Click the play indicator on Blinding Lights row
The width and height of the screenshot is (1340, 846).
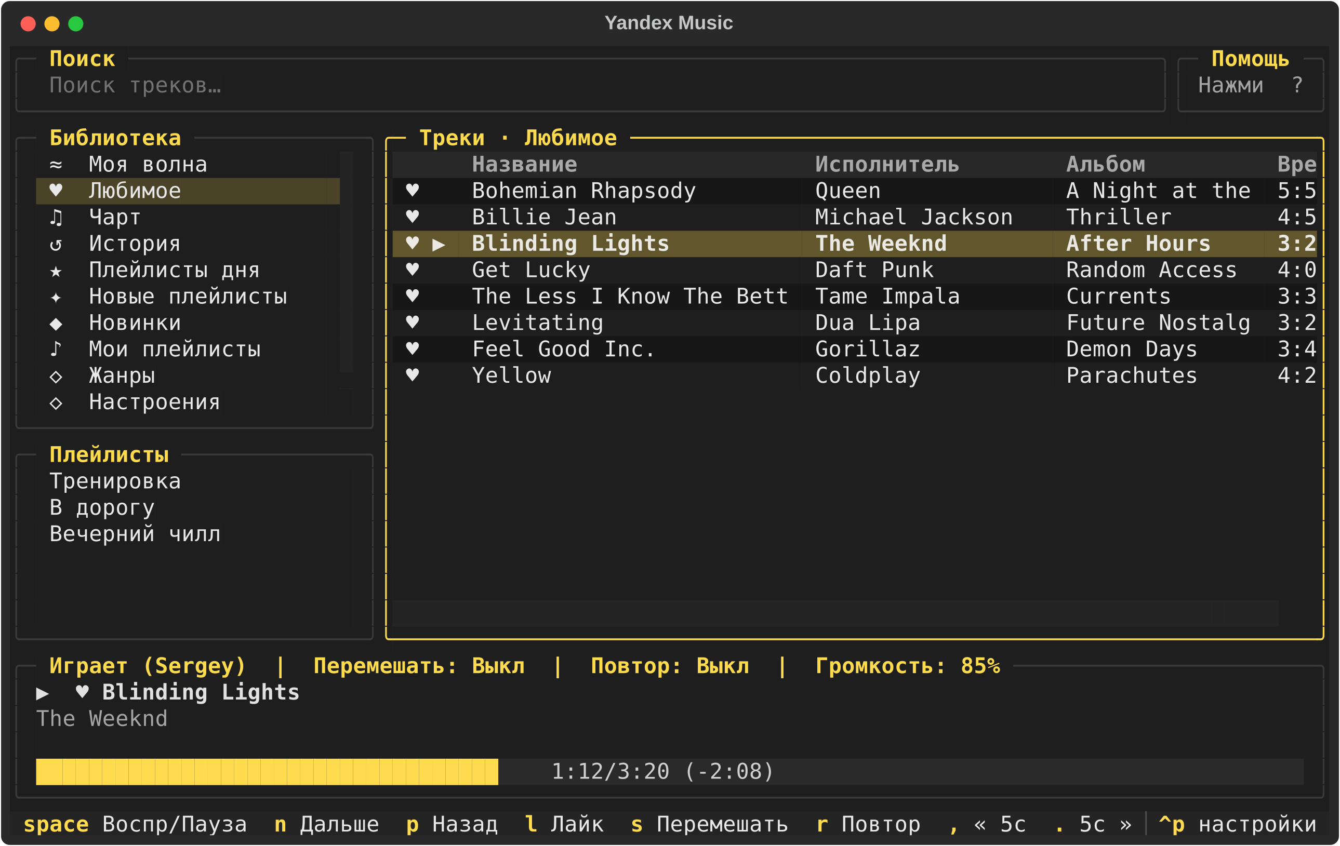pyautogui.click(x=439, y=244)
